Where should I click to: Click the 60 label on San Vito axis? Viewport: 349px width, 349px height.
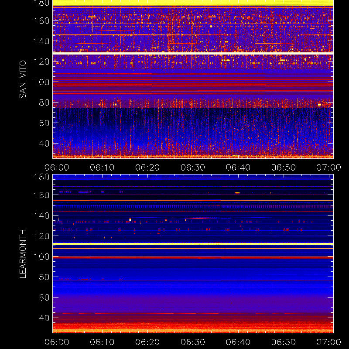(44, 123)
